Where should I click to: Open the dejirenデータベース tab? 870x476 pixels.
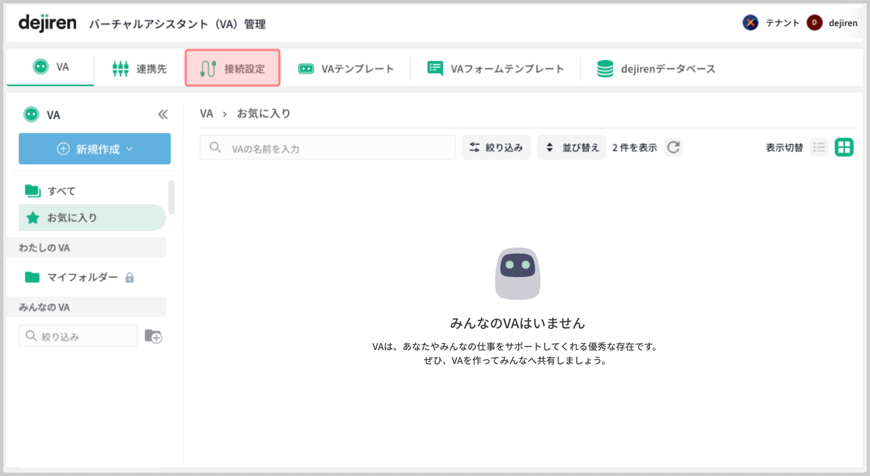pos(656,69)
